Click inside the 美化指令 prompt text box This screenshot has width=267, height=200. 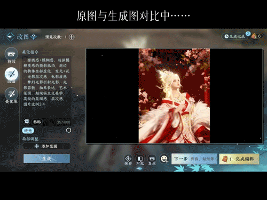tap(46, 86)
